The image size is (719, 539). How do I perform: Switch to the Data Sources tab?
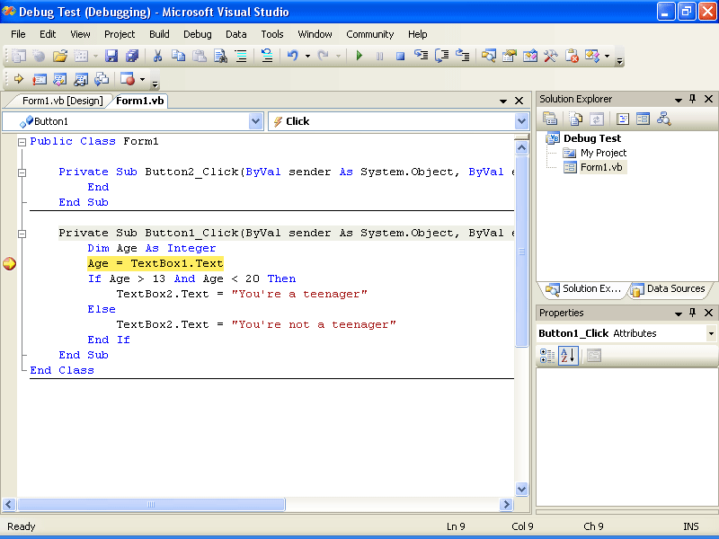669,289
